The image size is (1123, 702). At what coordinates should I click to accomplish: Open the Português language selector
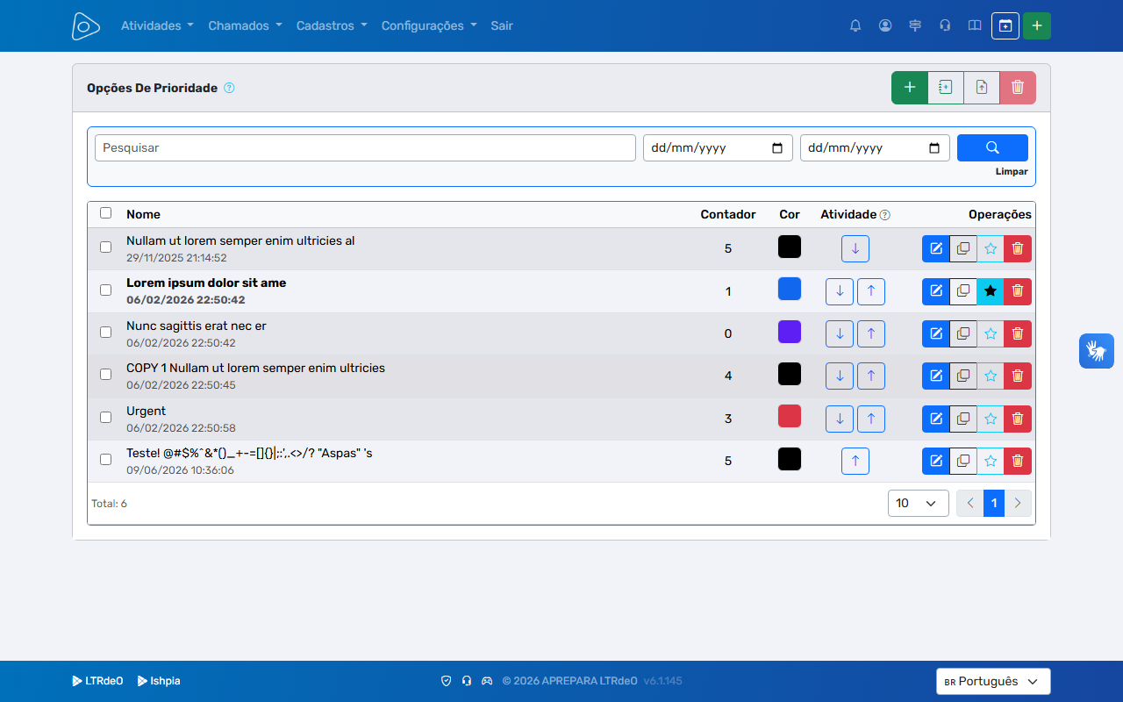tap(993, 682)
